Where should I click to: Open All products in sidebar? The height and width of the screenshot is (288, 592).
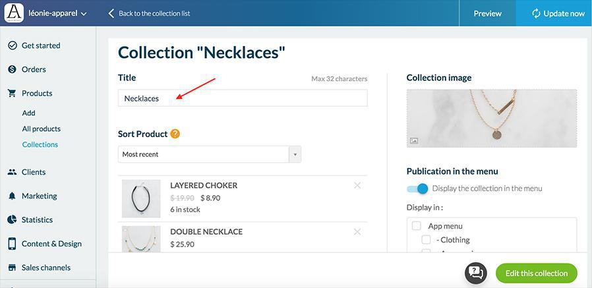pos(41,129)
